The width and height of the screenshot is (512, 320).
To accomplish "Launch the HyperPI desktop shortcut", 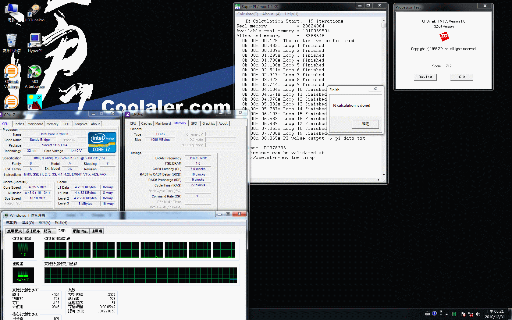I will tap(35, 43).
